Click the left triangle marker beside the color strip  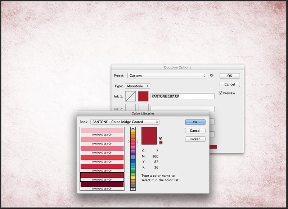coord(129,141)
